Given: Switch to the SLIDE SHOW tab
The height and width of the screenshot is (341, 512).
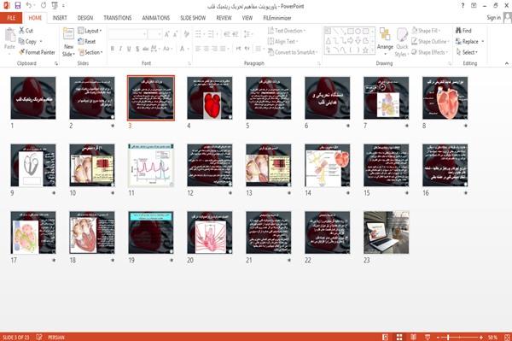Looking at the screenshot, I should point(193,18).
